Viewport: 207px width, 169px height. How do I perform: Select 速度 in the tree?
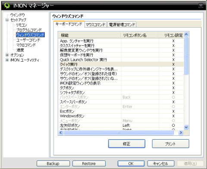(x=20, y=50)
